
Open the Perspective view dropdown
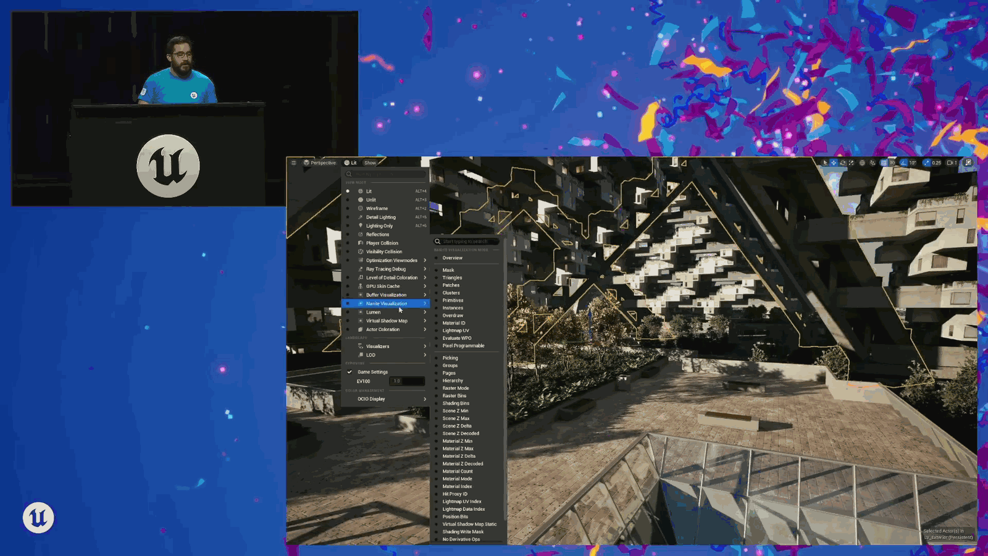point(320,163)
